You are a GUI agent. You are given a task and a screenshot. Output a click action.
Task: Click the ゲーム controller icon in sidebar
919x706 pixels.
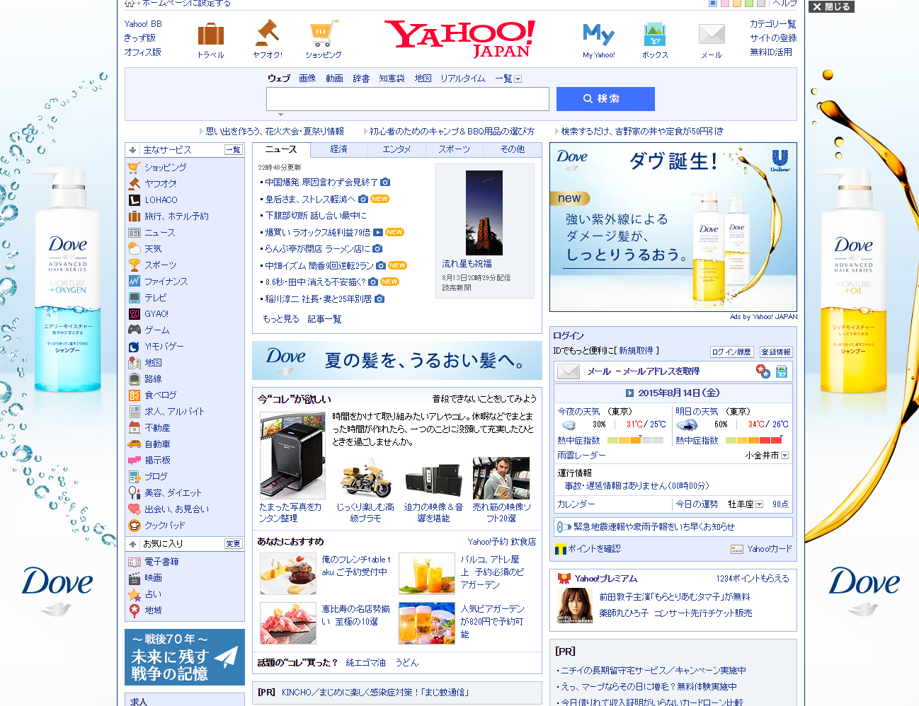coord(134,330)
